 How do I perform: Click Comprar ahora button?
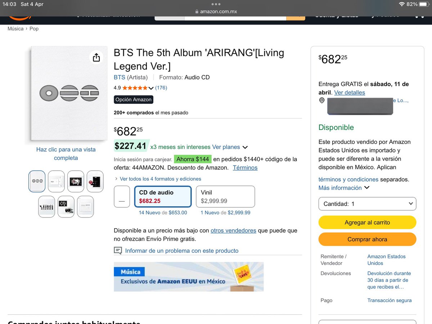click(x=367, y=239)
